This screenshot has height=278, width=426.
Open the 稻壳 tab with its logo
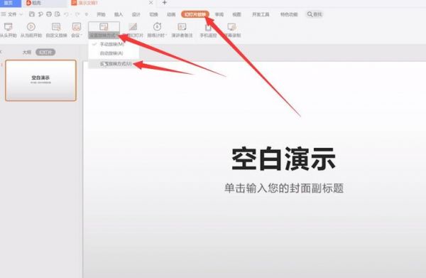coord(33,3)
